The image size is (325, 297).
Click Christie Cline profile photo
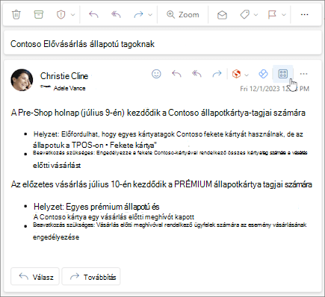click(x=22, y=80)
